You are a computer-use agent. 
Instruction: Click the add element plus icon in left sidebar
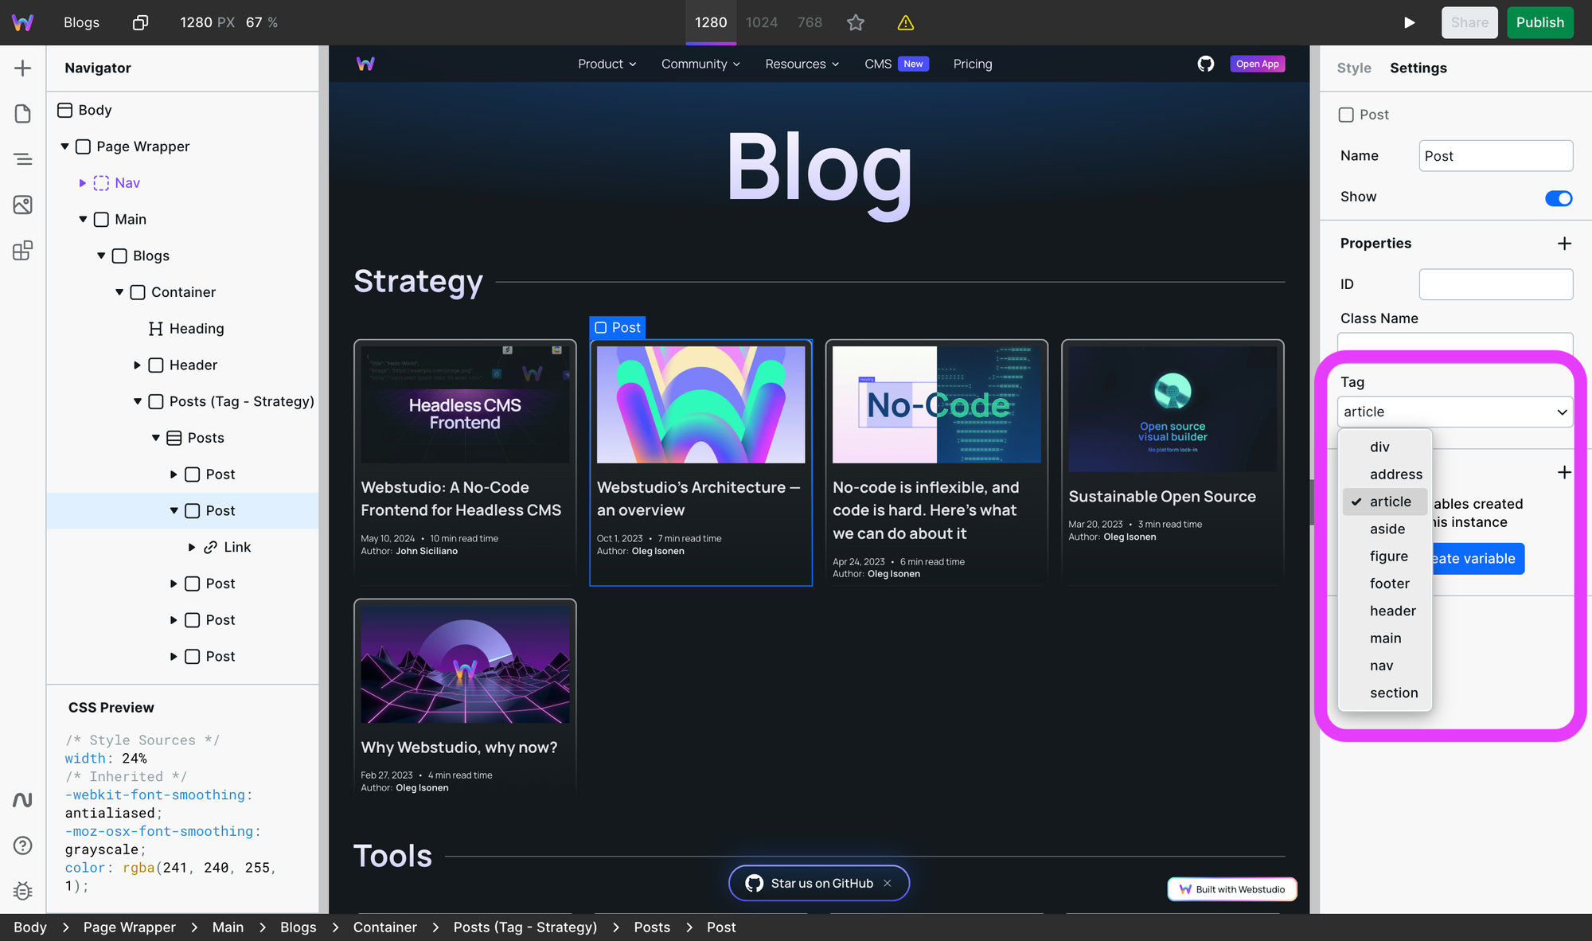coord(22,68)
